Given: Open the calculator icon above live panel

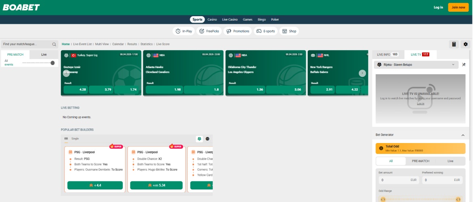Looking at the screenshot, I should 454,44.
